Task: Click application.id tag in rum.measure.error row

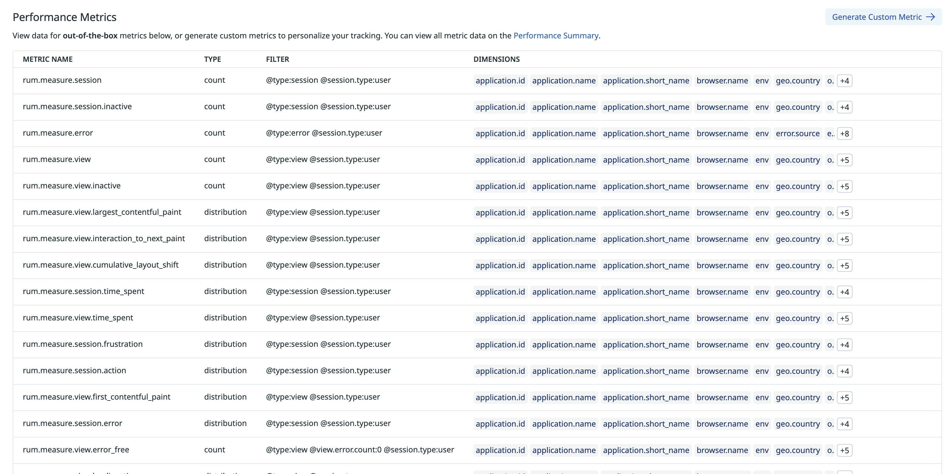Action: [x=500, y=133]
